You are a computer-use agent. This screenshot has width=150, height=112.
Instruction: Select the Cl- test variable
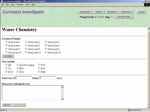pyautogui.click(x=7, y=68)
